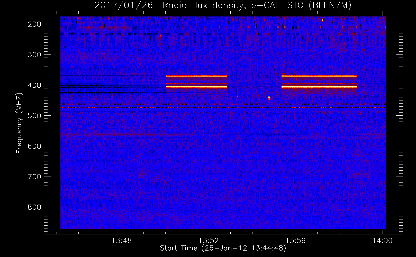Viewport: 416px width, 257px height.
Task: Click the "Frequency (MHZ)" axis label
Action: (19, 123)
